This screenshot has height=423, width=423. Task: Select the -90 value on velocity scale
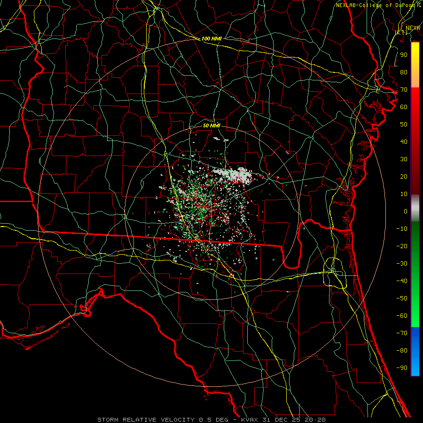click(402, 368)
